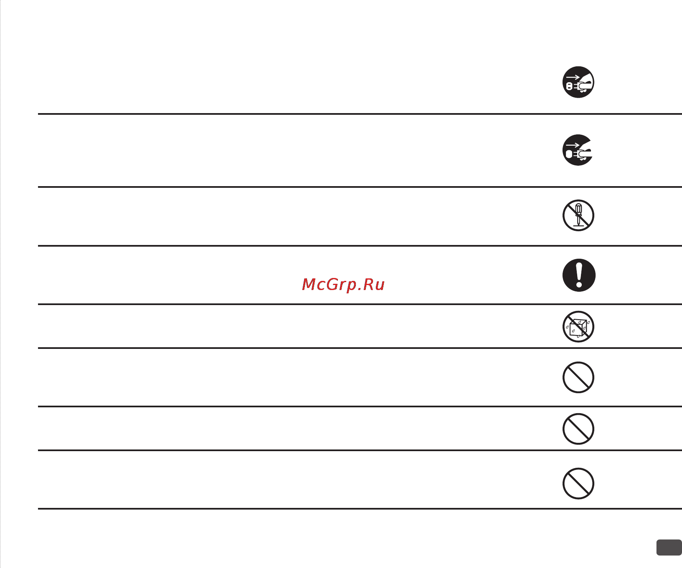
Task: Click the topmost unplug-power-cord icon
Action: [x=578, y=82]
